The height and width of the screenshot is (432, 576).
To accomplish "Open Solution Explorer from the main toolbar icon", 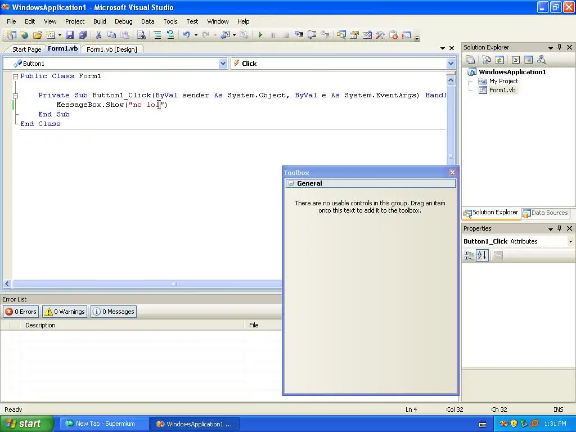I will (x=341, y=35).
